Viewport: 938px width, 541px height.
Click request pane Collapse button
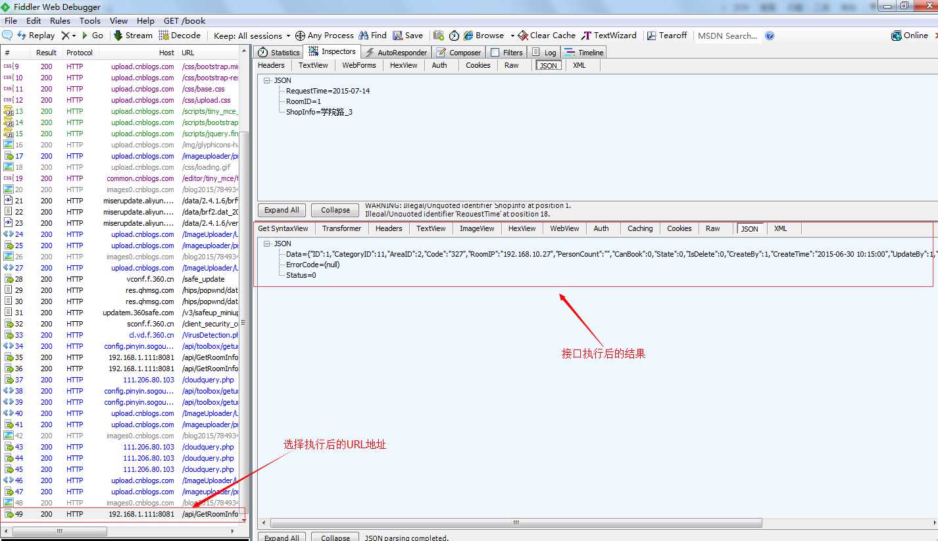pyautogui.click(x=335, y=210)
